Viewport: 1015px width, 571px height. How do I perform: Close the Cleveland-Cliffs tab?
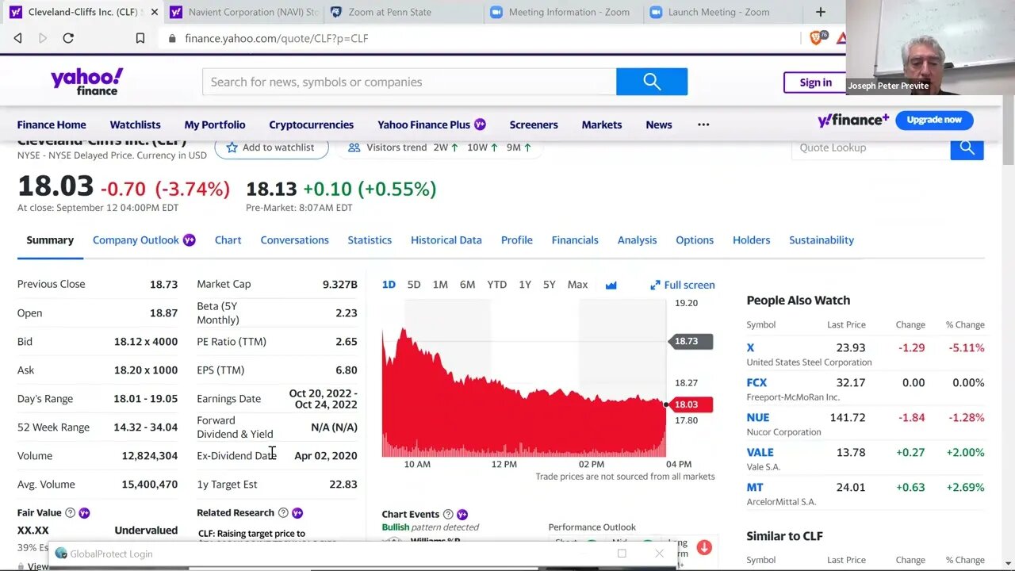pos(154,12)
